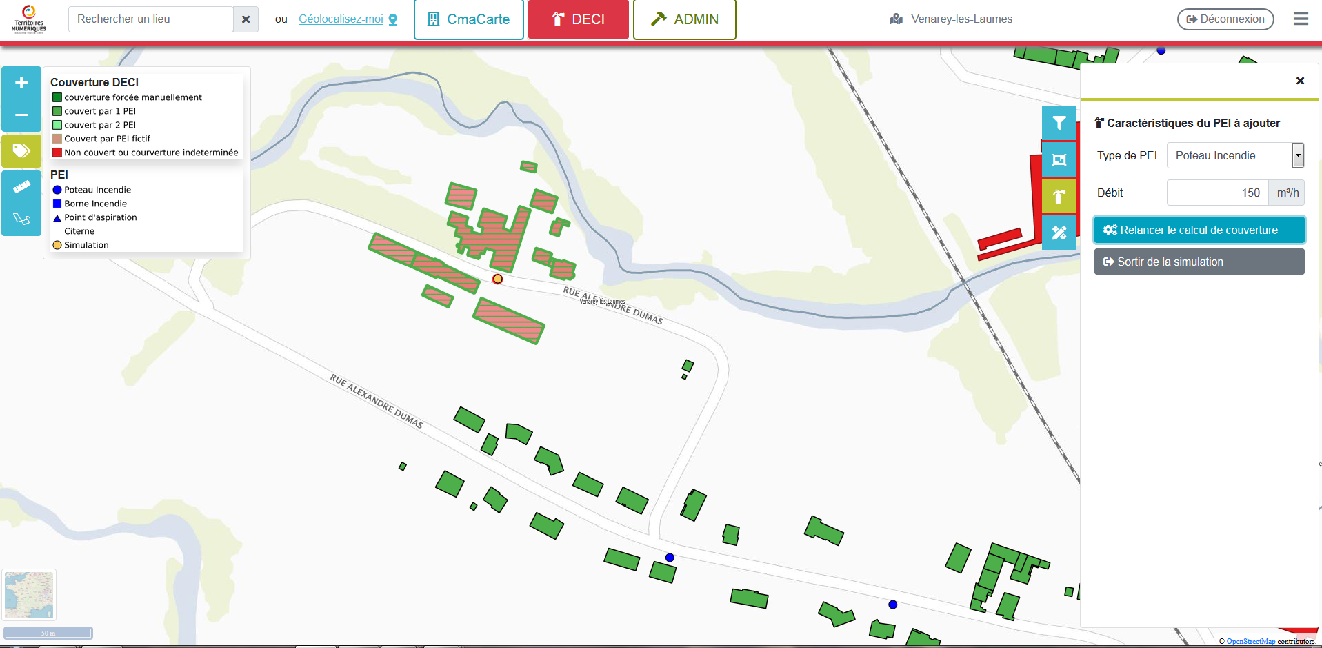Click the Débit flow rate input field
The image size is (1322, 648).
1217,193
